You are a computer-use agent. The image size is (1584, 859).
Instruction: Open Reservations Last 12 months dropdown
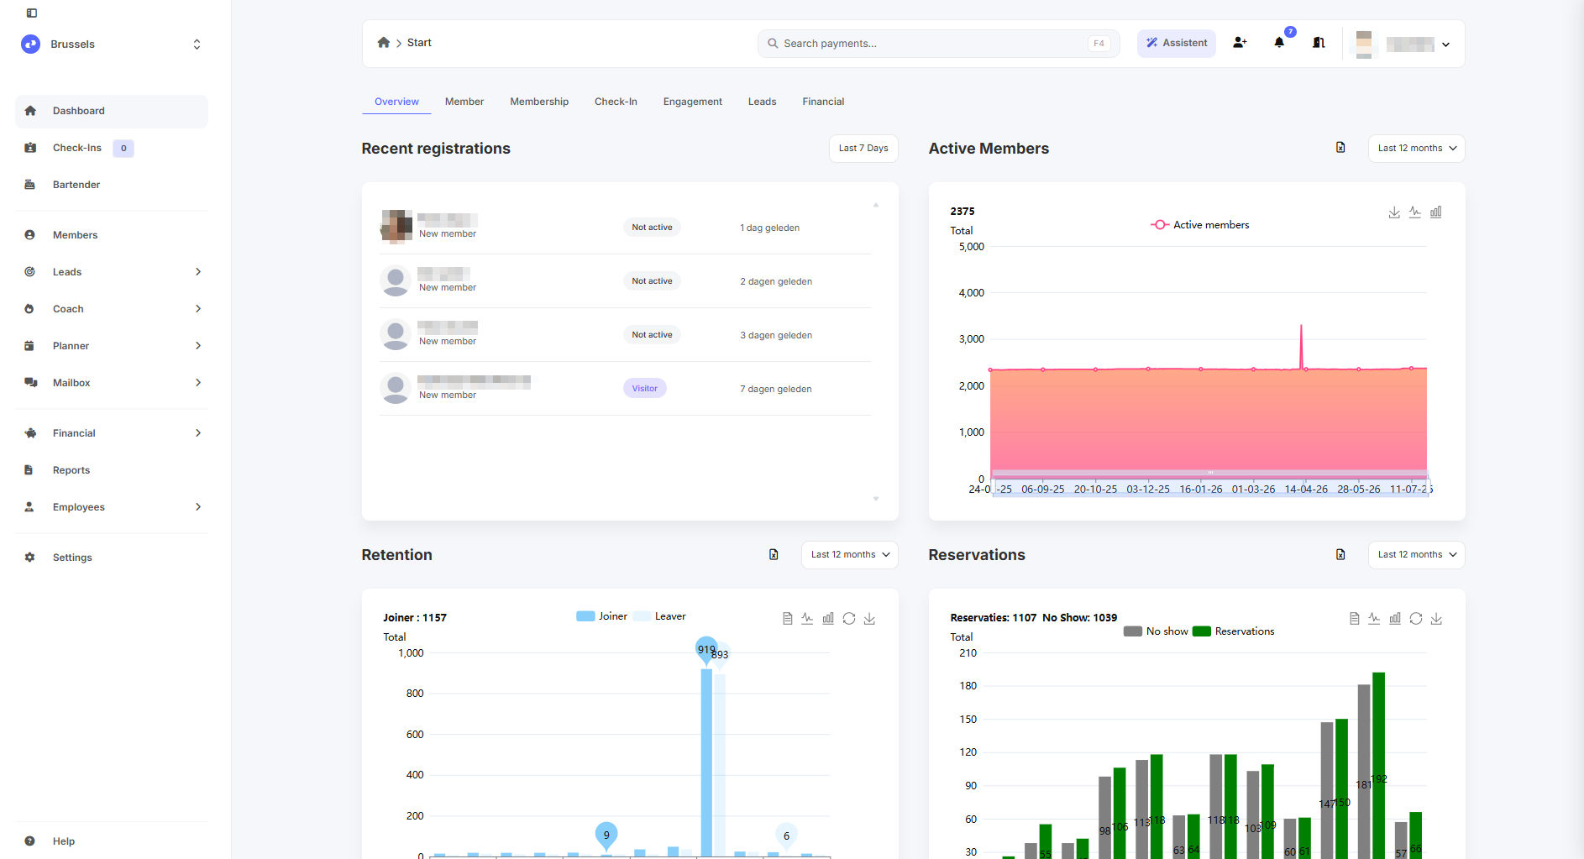tap(1416, 555)
